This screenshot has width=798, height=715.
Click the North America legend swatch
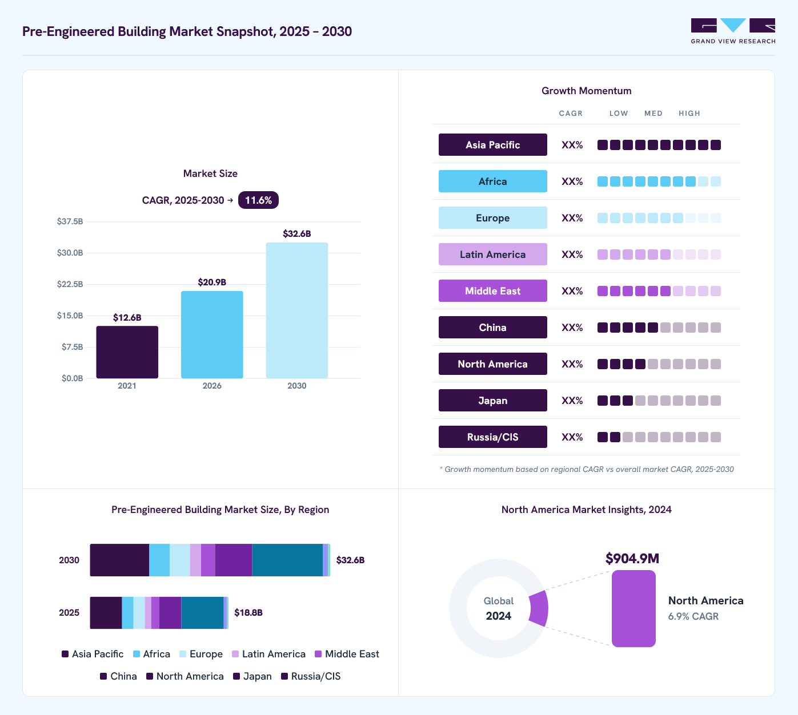[x=150, y=676]
